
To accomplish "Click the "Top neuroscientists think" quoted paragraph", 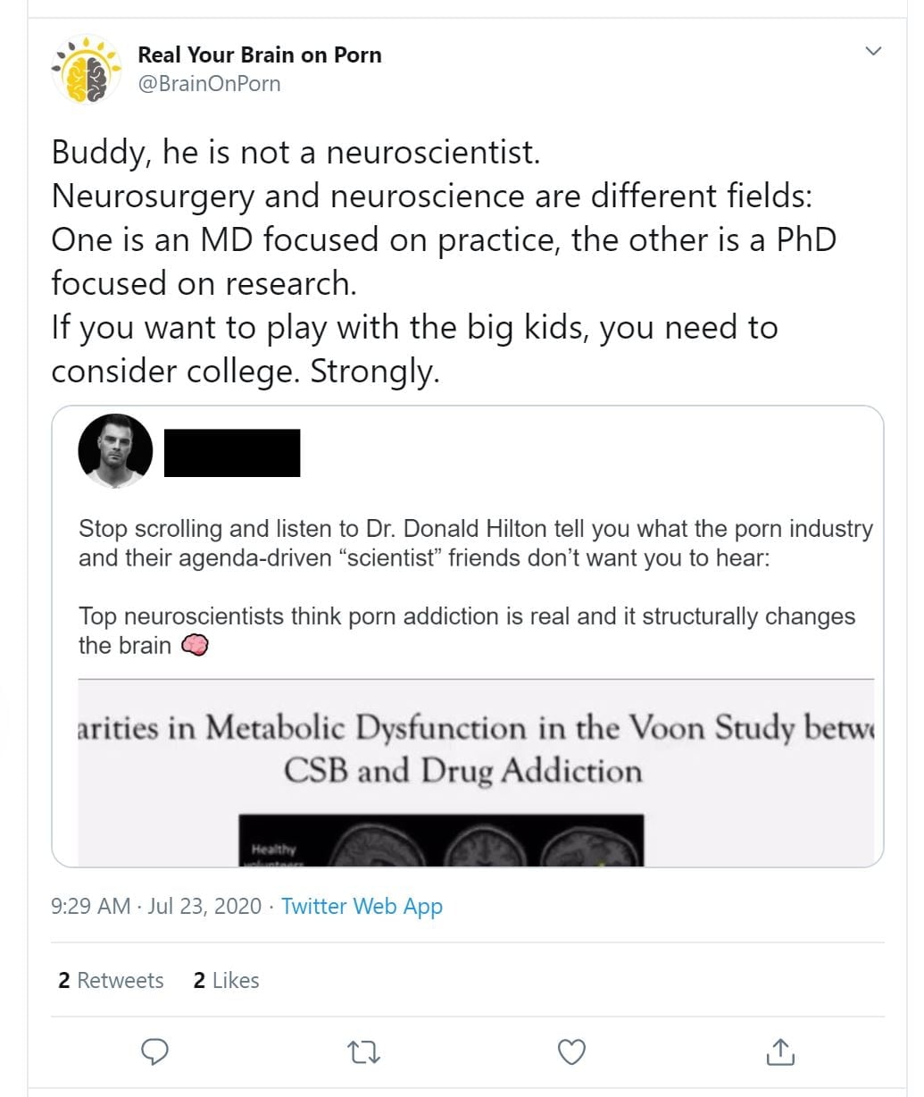I will point(466,630).
